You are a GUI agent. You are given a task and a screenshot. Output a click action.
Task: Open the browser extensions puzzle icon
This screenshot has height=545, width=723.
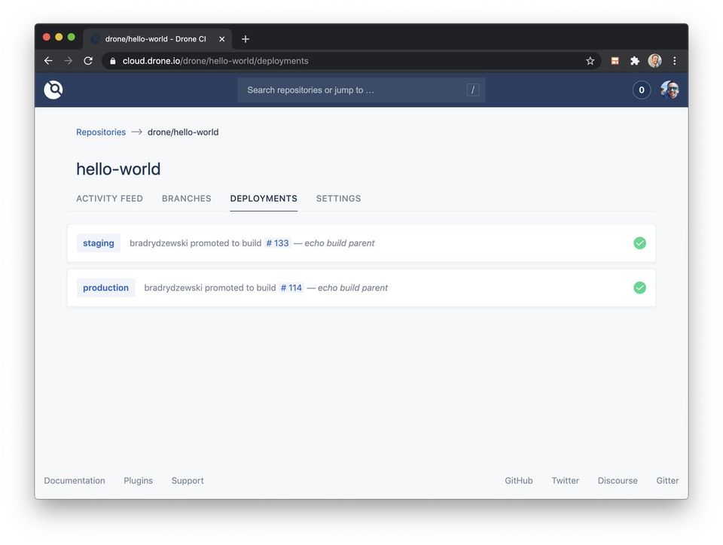click(634, 61)
